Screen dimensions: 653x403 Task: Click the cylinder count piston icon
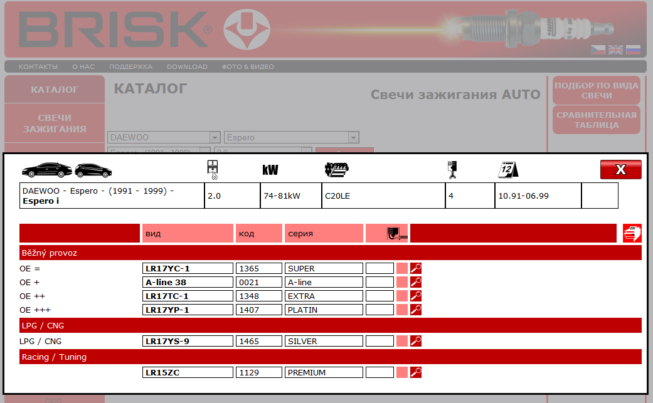point(452,170)
